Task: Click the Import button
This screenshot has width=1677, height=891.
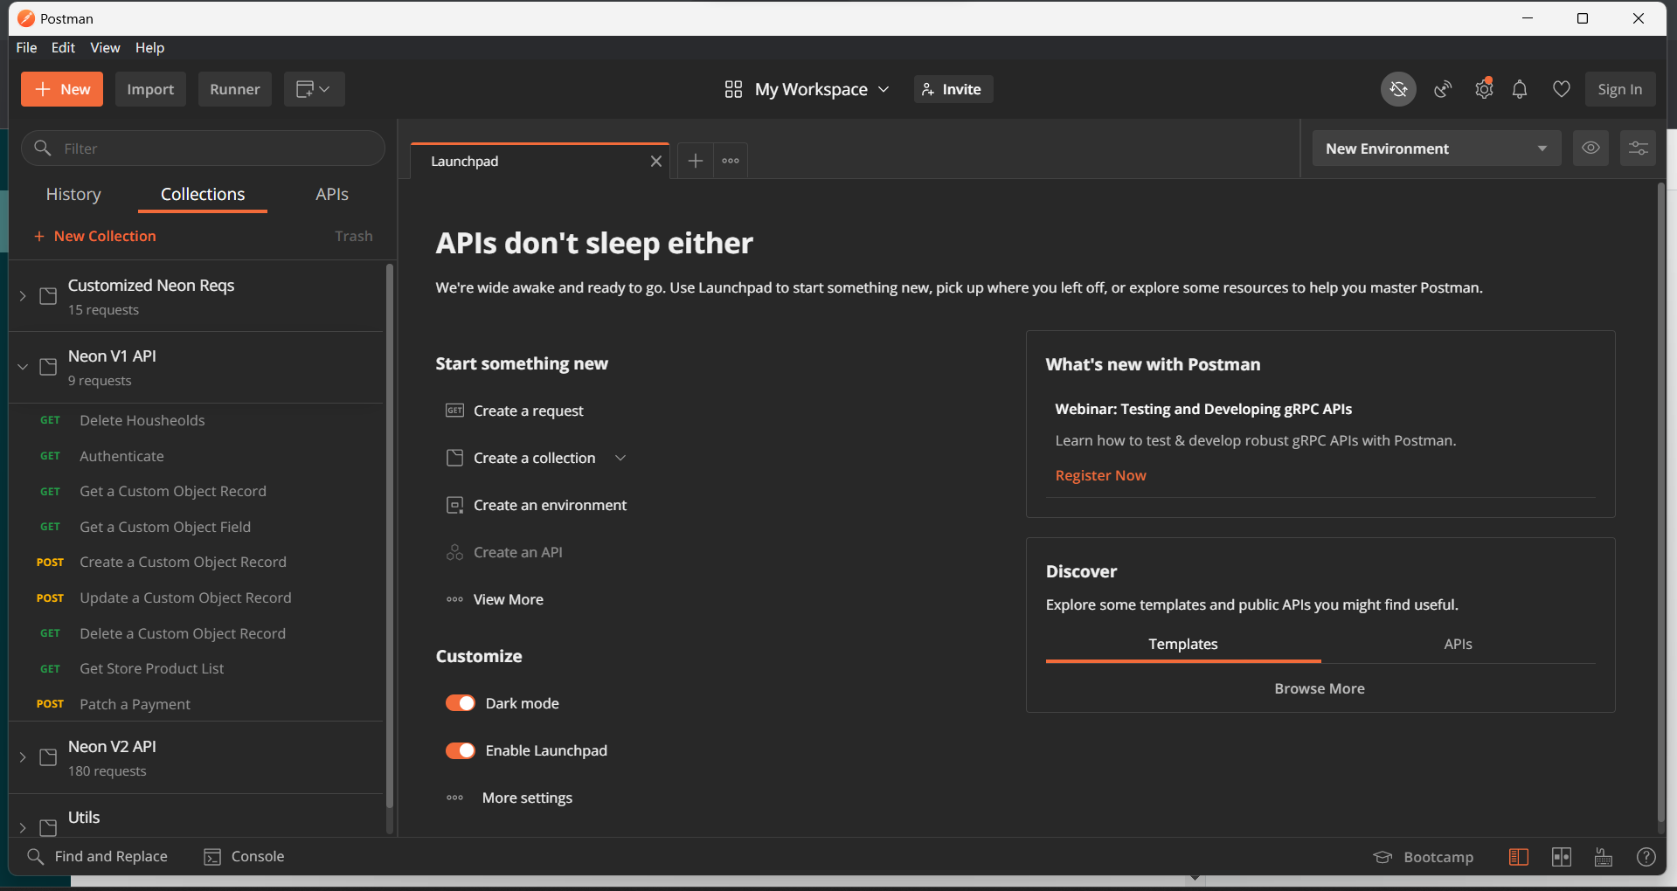Action: point(150,89)
